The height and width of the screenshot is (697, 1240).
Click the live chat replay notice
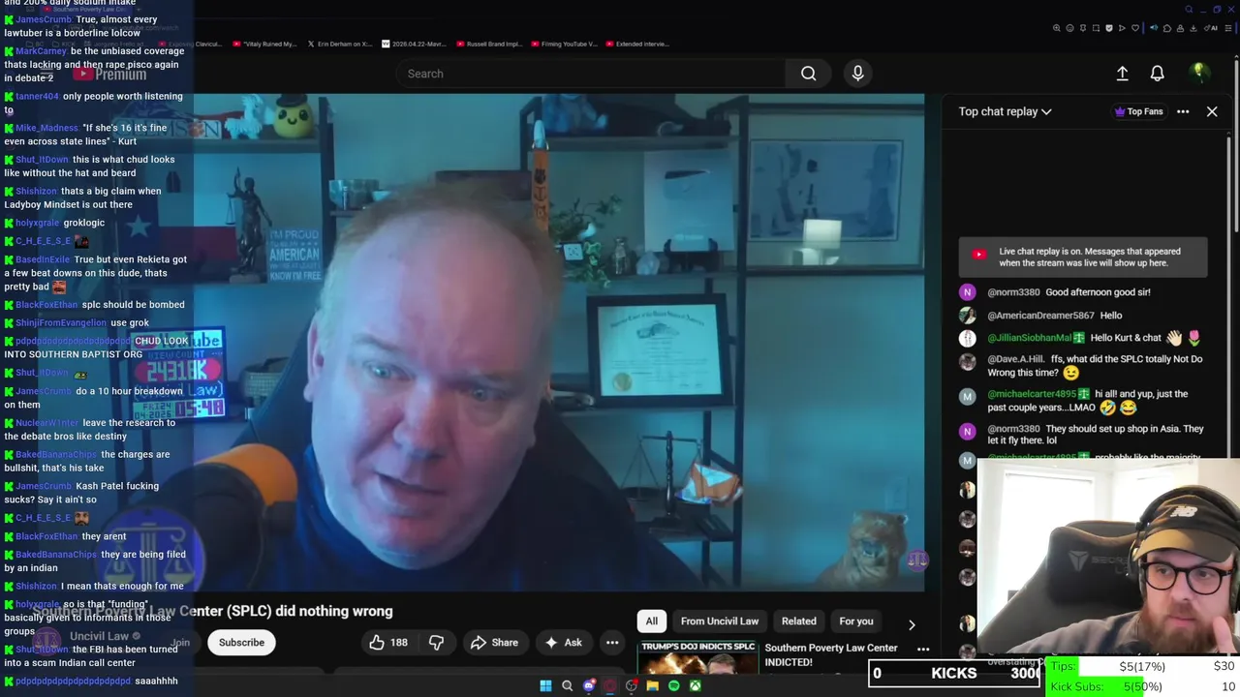1083,258
